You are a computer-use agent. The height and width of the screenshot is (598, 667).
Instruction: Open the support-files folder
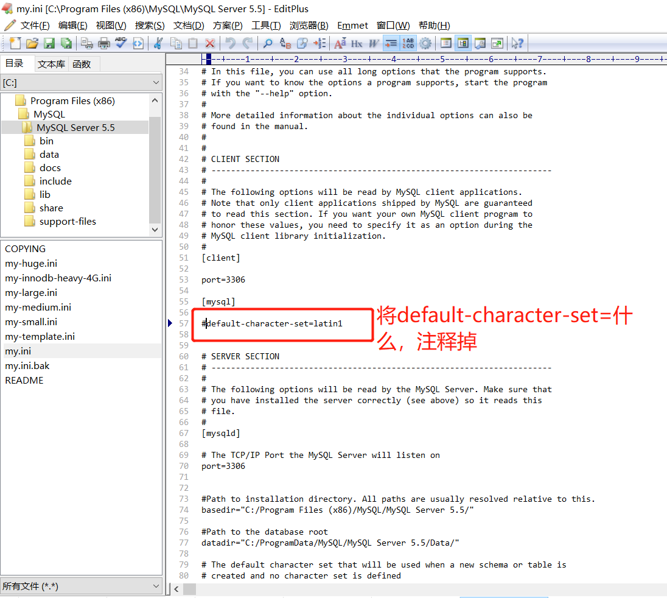(x=68, y=221)
